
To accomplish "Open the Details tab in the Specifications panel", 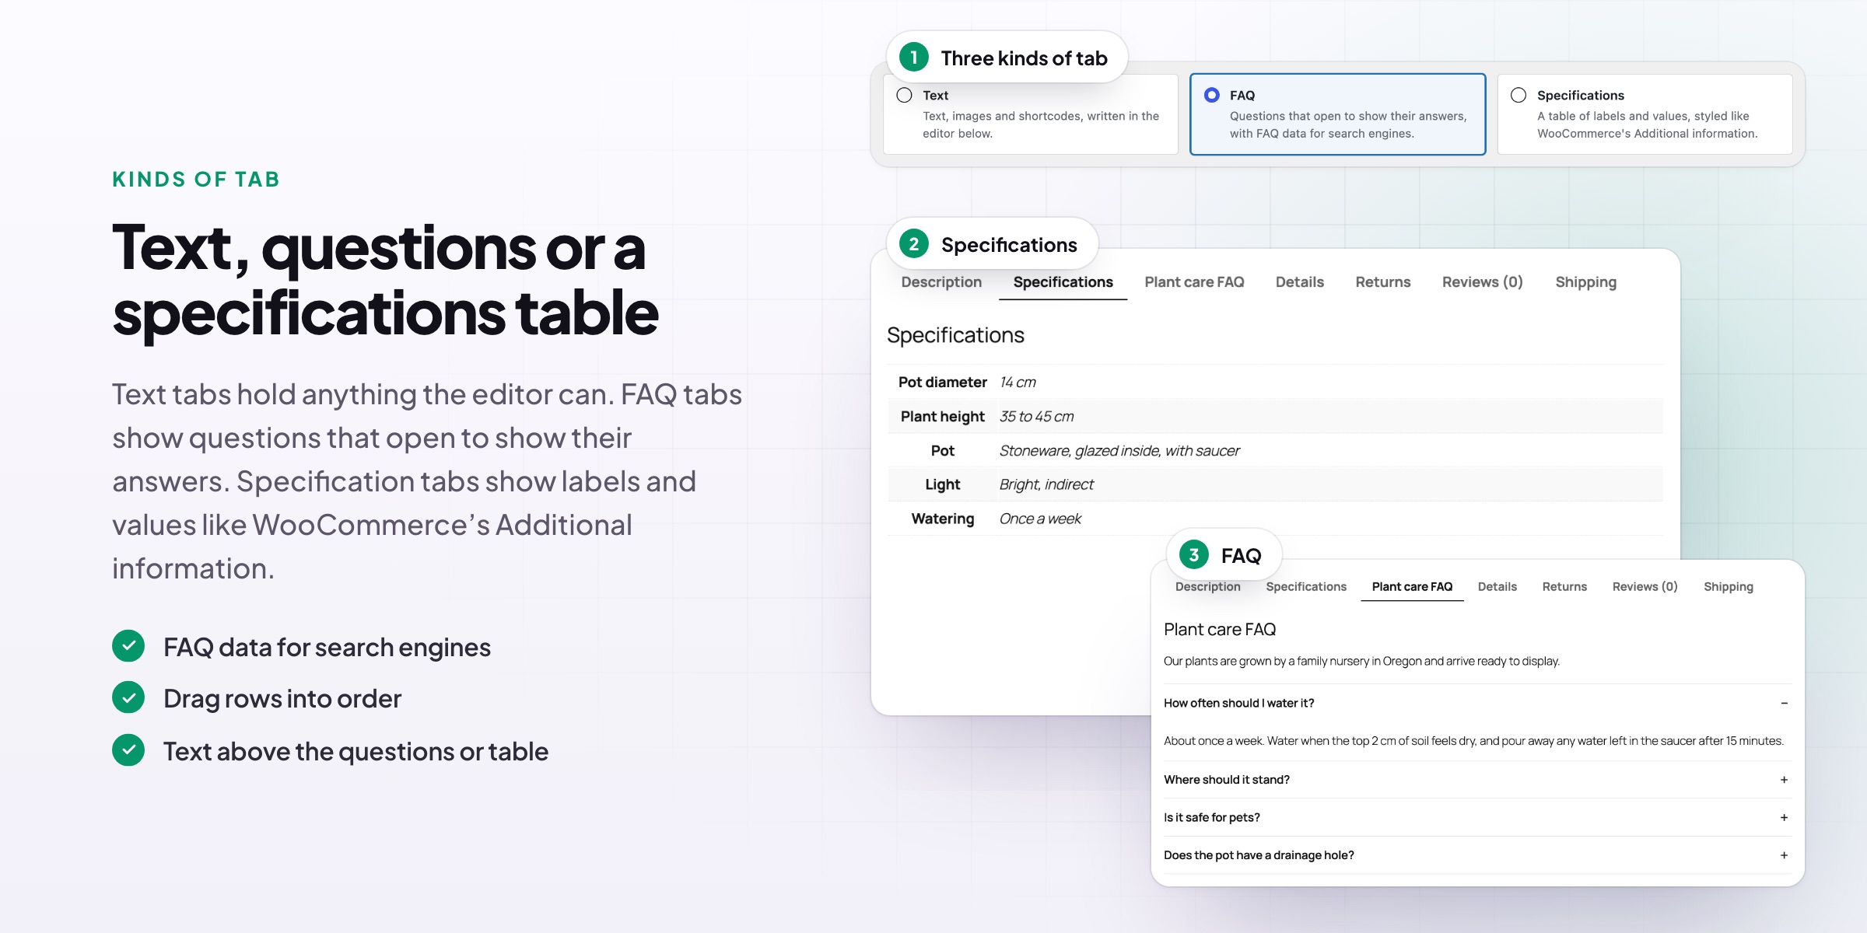I will pos(1299,282).
